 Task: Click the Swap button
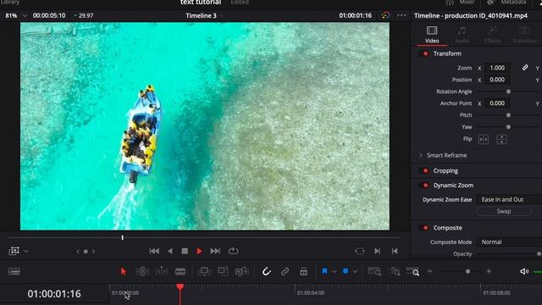point(504,211)
